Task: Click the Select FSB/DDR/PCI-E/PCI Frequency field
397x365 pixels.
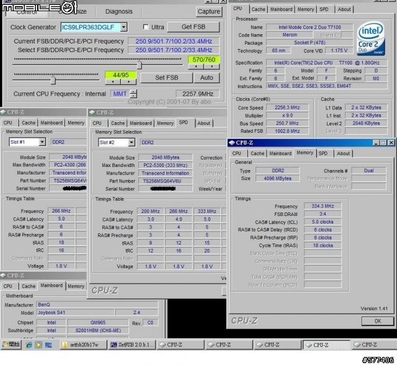Action: [174, 50]
